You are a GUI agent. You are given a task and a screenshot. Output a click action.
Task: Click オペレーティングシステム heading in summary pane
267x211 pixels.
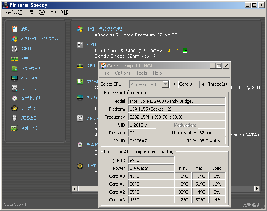[x=105, y=29]
